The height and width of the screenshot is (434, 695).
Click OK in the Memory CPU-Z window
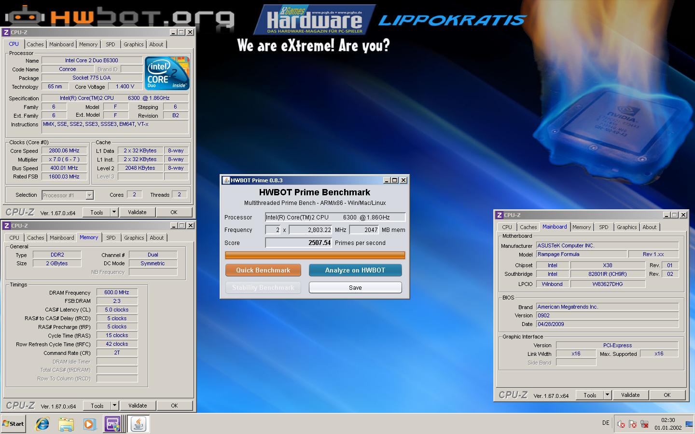tap(174, 406)
